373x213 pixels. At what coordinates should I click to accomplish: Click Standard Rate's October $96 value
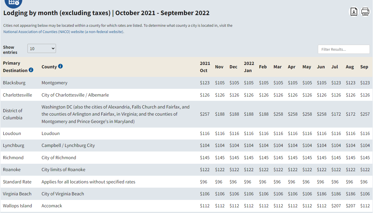(x=204, y=182)
